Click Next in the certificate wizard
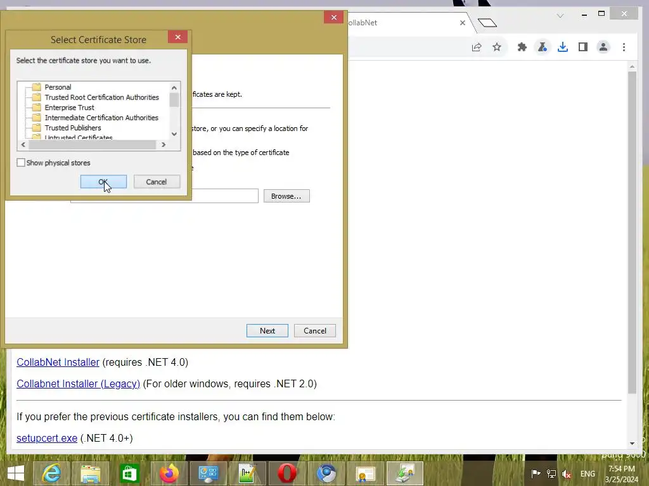Screen dimensions: 649x486 pos(267,330)
